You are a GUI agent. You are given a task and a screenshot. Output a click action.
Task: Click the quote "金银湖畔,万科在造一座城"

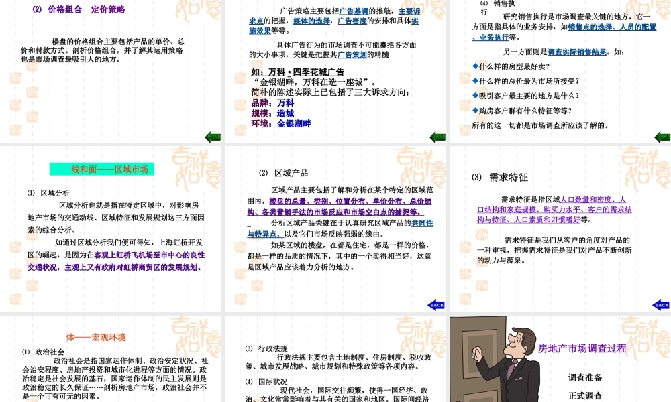315,82
